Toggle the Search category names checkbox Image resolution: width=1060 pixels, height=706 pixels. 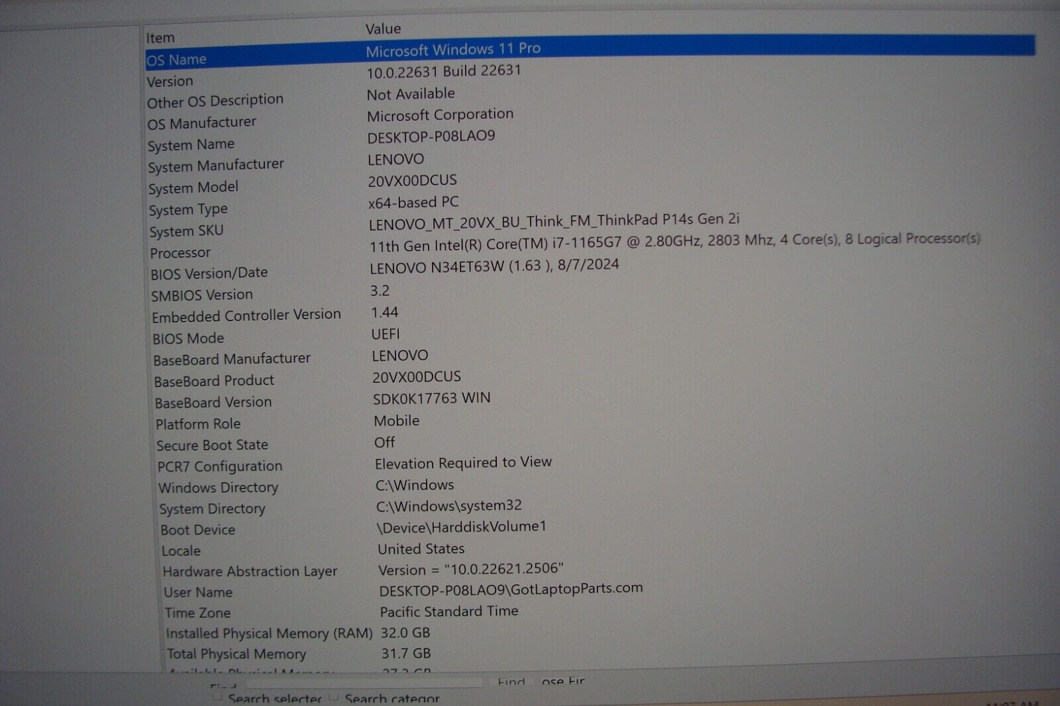pyautogui.click(x=333, y=697)
